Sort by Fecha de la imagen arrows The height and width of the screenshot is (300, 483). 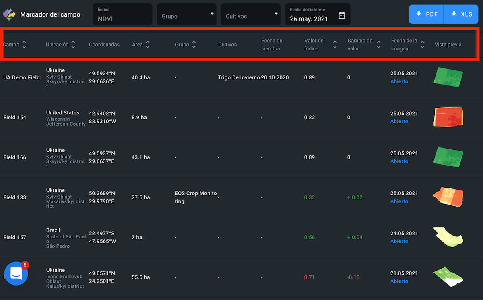[x=422, y=45]
